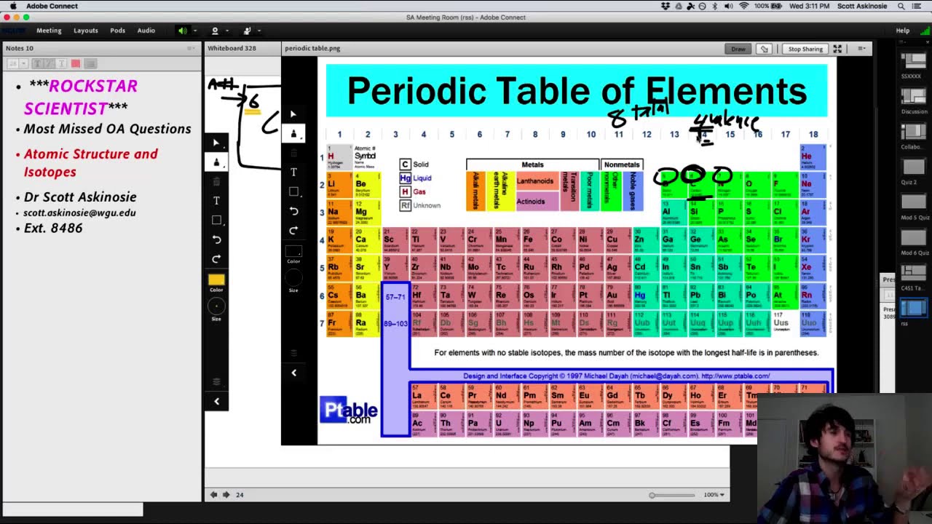Select the text tool in Whiteboard 328 toolbar
The image size is (932, 524).
click(216, 201)
